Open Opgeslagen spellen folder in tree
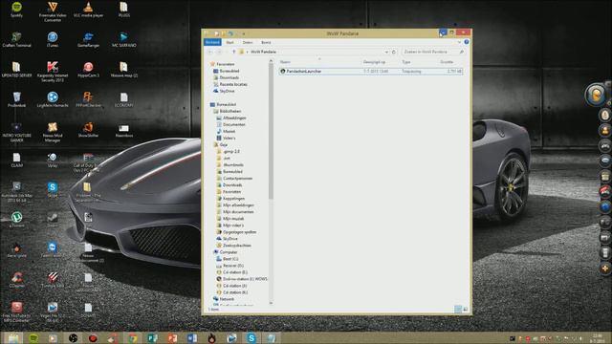This screenshot has height=344, width=612. (239, 232)
